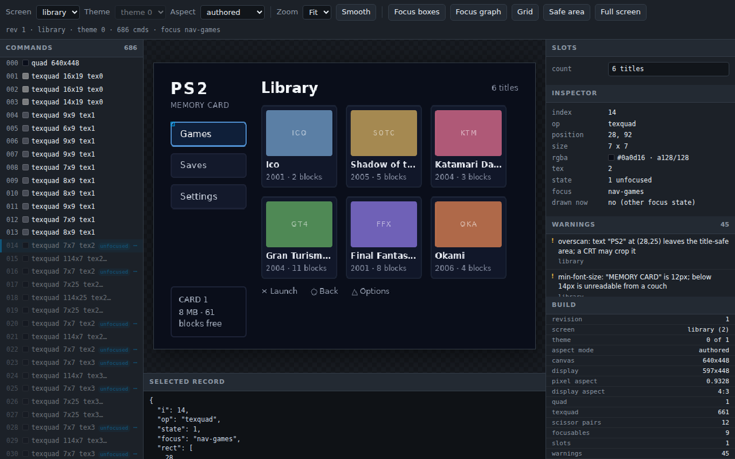Select command row 021 texquad 114x7
The width and height of the screenshot is (735, 459).
coord(72,337)
